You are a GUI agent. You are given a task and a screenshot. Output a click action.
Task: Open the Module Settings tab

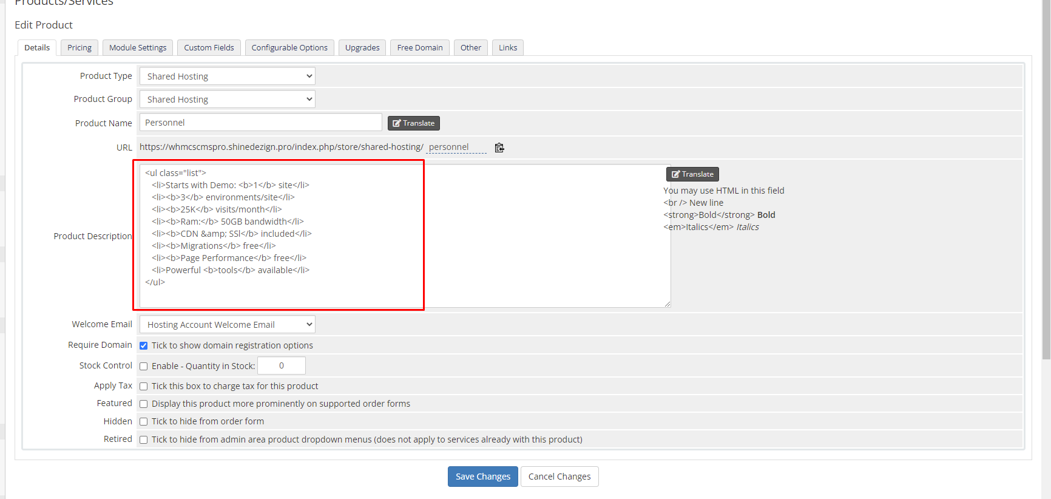pyautogui.click(x=138, y=48)
